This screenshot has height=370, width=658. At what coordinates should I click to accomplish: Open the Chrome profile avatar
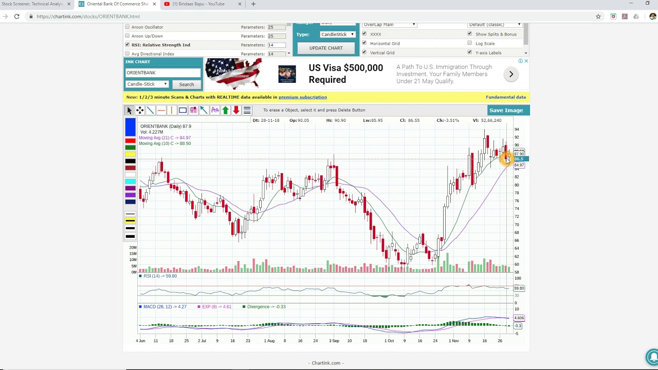coord(652,16)
